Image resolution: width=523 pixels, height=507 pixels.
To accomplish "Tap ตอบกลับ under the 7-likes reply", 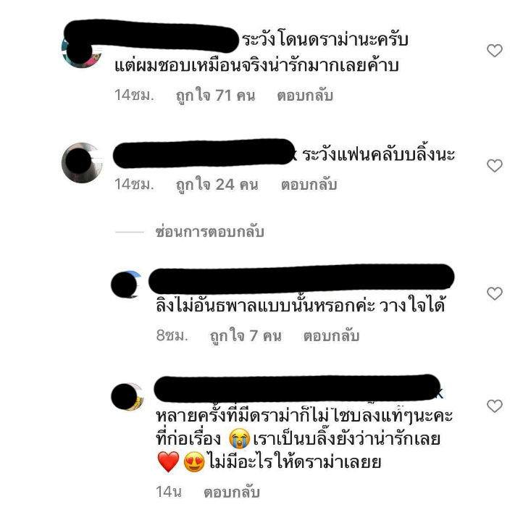I will pyautogui.click(x=331, y=335).
